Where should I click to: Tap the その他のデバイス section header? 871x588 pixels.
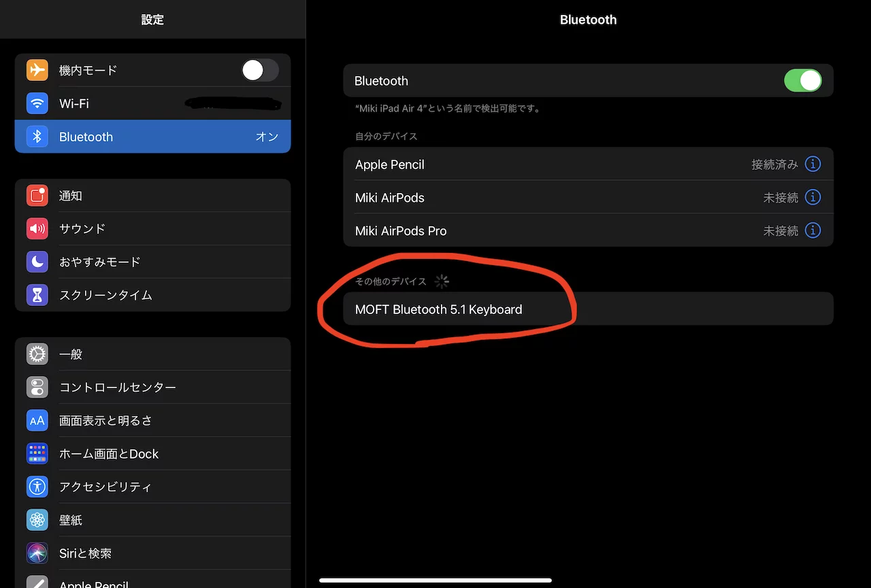[391, 281]
